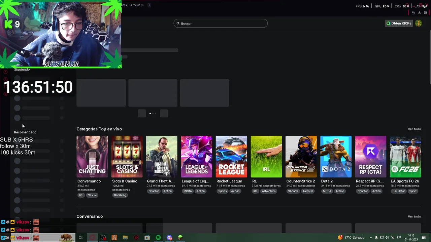This screenshot has height=242, width=431.
Task: Click the Conversando category title link
Action: 89,181
